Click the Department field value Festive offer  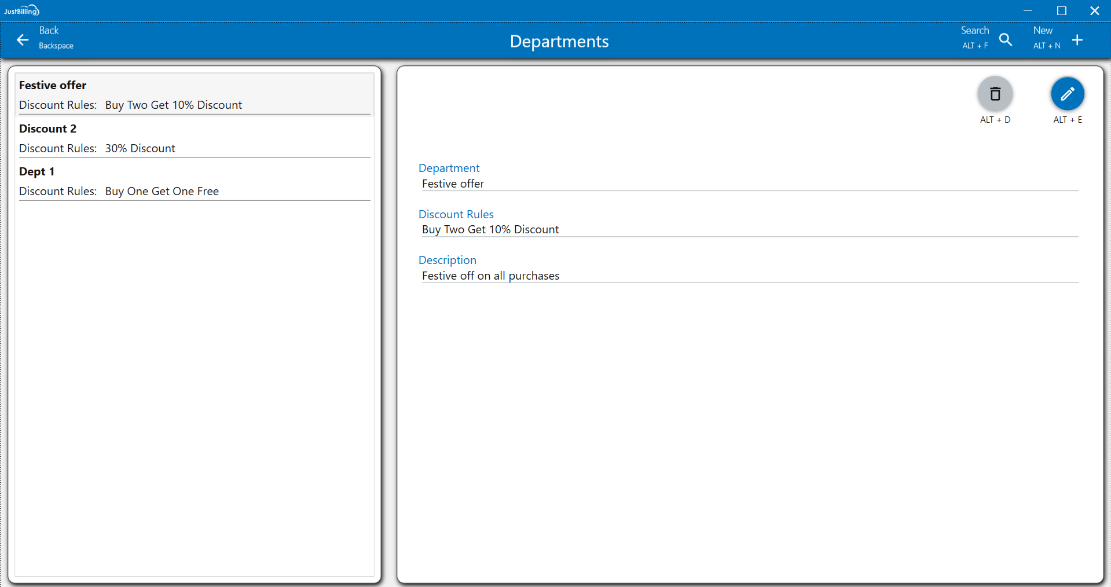[453, 184]
